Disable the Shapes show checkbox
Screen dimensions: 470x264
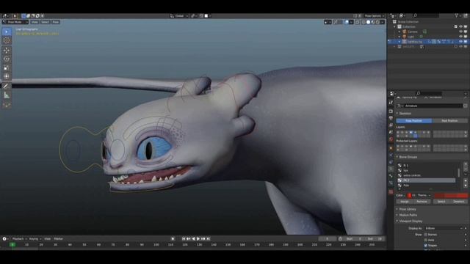coord(426,246)
